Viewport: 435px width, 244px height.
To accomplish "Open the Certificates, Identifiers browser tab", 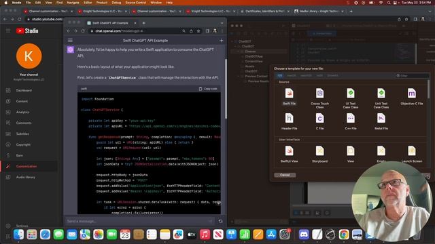I will click(x=264, y=12).
